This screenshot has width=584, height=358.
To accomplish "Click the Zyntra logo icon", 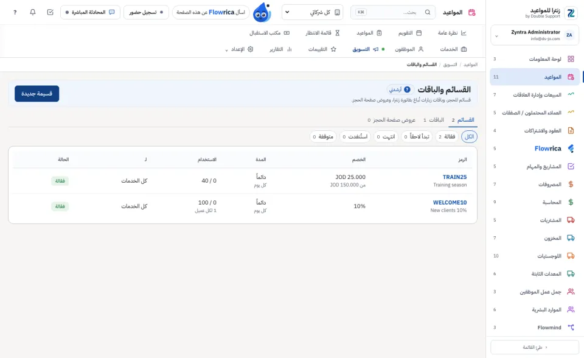I will tap(571, 13).
